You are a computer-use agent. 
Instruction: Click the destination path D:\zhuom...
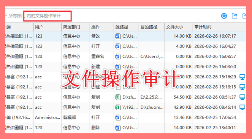pyautogui.click(x=152, y=107)
